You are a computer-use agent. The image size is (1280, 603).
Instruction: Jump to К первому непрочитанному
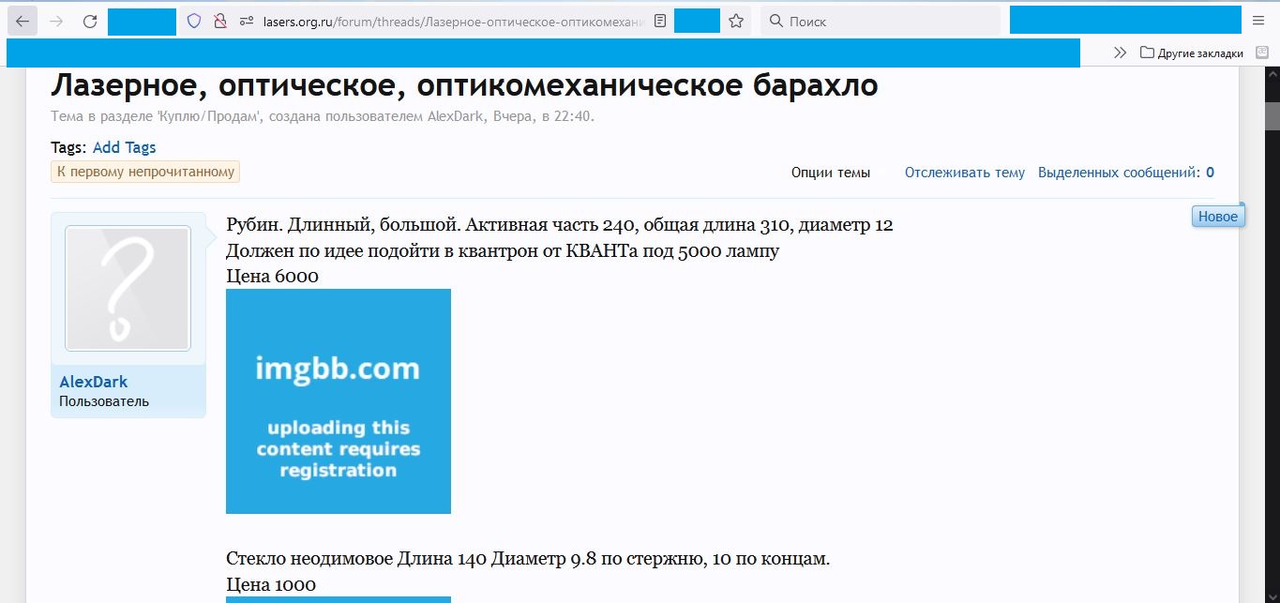tap(145, 172)
